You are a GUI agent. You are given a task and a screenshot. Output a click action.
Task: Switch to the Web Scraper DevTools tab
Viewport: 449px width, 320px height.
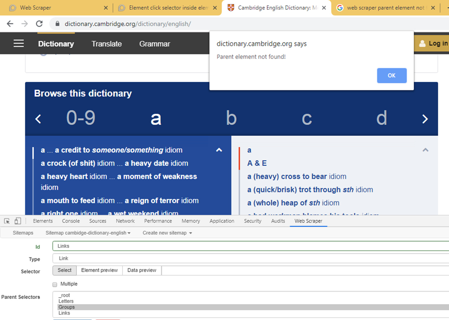(x=308, y=221)
